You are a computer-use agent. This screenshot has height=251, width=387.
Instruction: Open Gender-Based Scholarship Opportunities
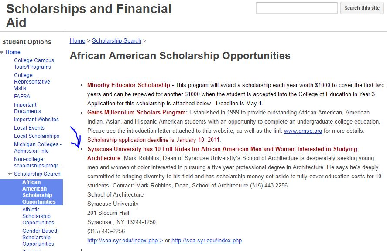click(x=40, y=237)
